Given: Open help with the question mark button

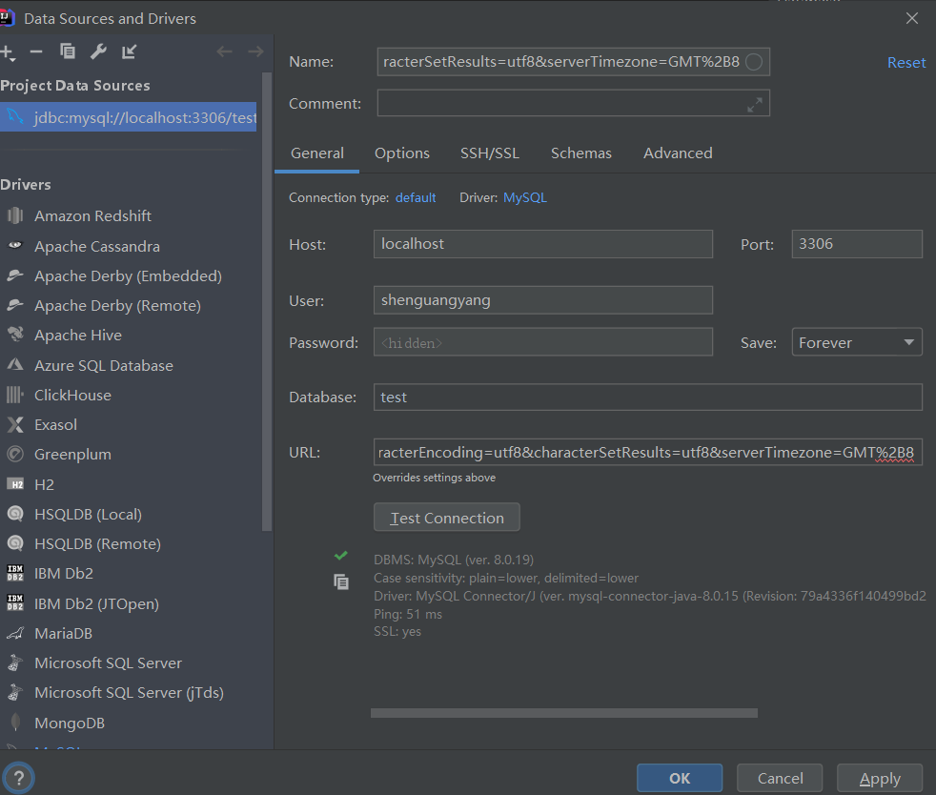Looking at the screenshot, I should point(18,778).
